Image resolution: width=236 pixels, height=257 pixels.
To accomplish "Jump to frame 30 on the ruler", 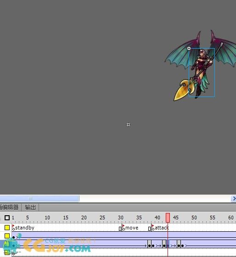I will [x=121, y=218].
